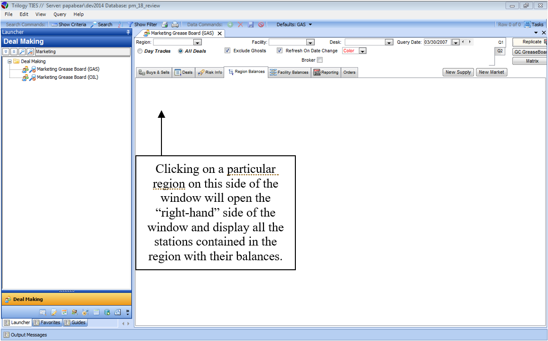The image size is (548, 341).
Task: Click the Marketing search input field
Action: click(82, 52)
